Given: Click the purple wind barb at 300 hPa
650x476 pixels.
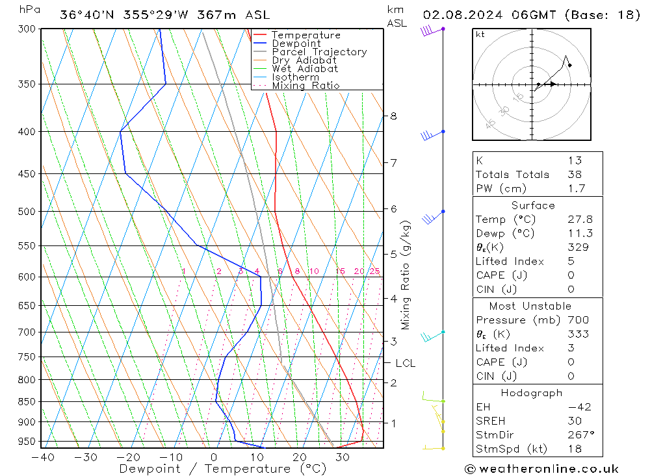Looking at the screenshot, I should coord(432,31).
